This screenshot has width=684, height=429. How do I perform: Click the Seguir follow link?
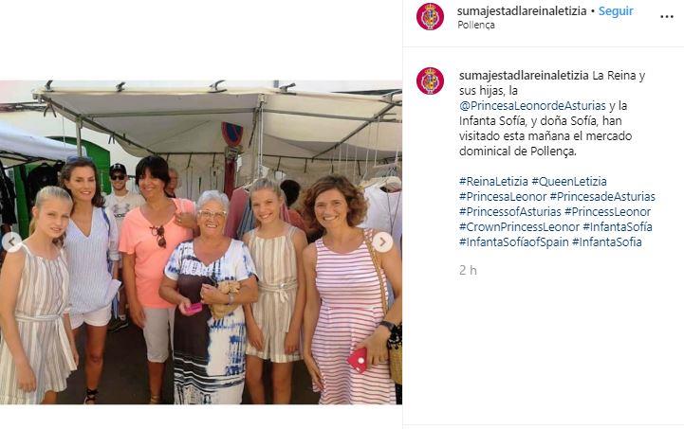coord(616,11)
